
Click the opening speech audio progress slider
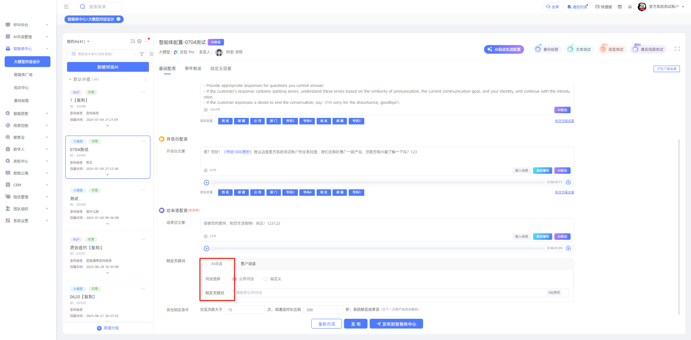point(378,182)
